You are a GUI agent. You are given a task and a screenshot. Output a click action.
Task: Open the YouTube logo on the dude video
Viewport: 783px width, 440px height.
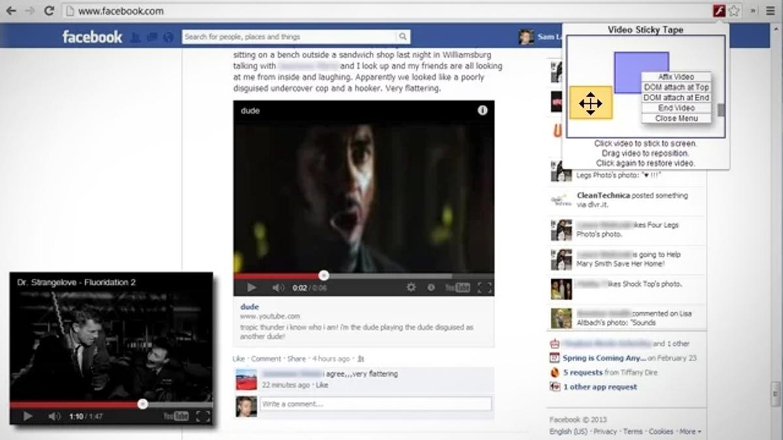click(x=457, y=287)
